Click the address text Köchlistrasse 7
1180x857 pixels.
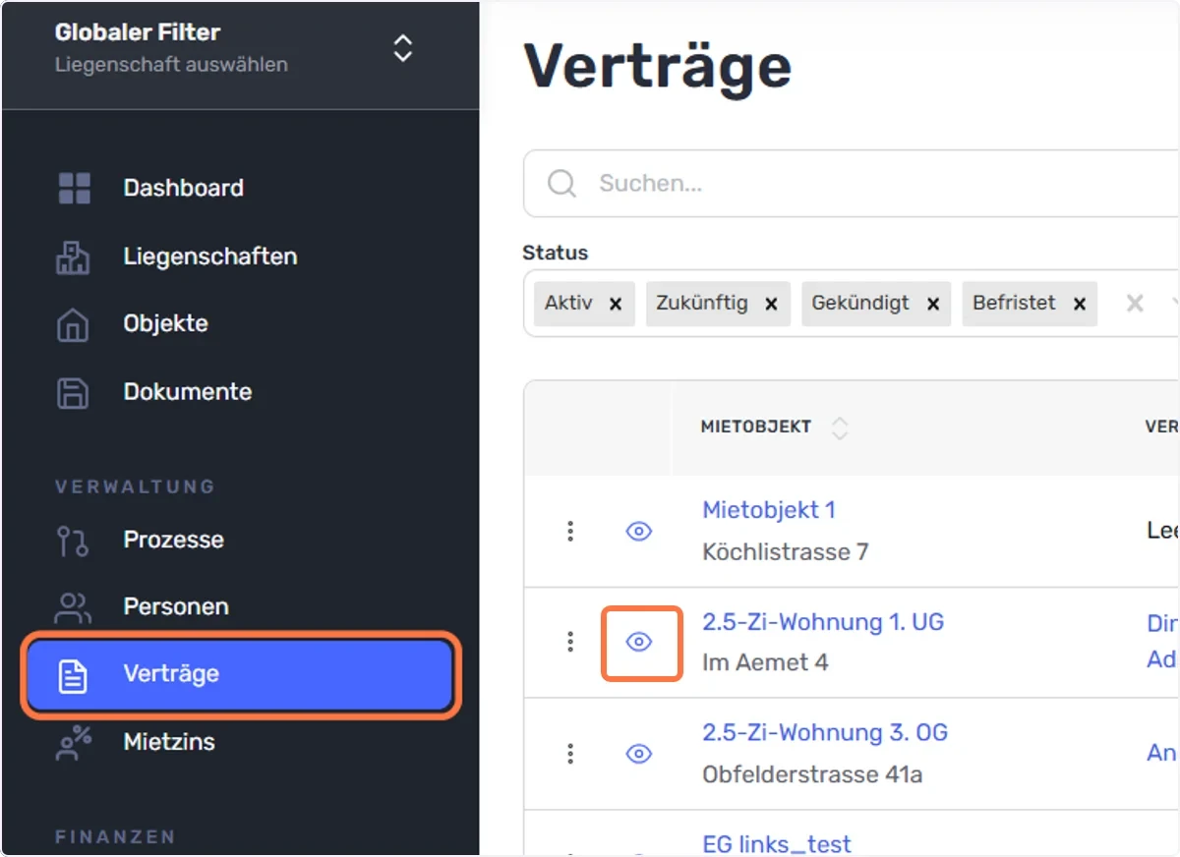[x=786, y=552]
